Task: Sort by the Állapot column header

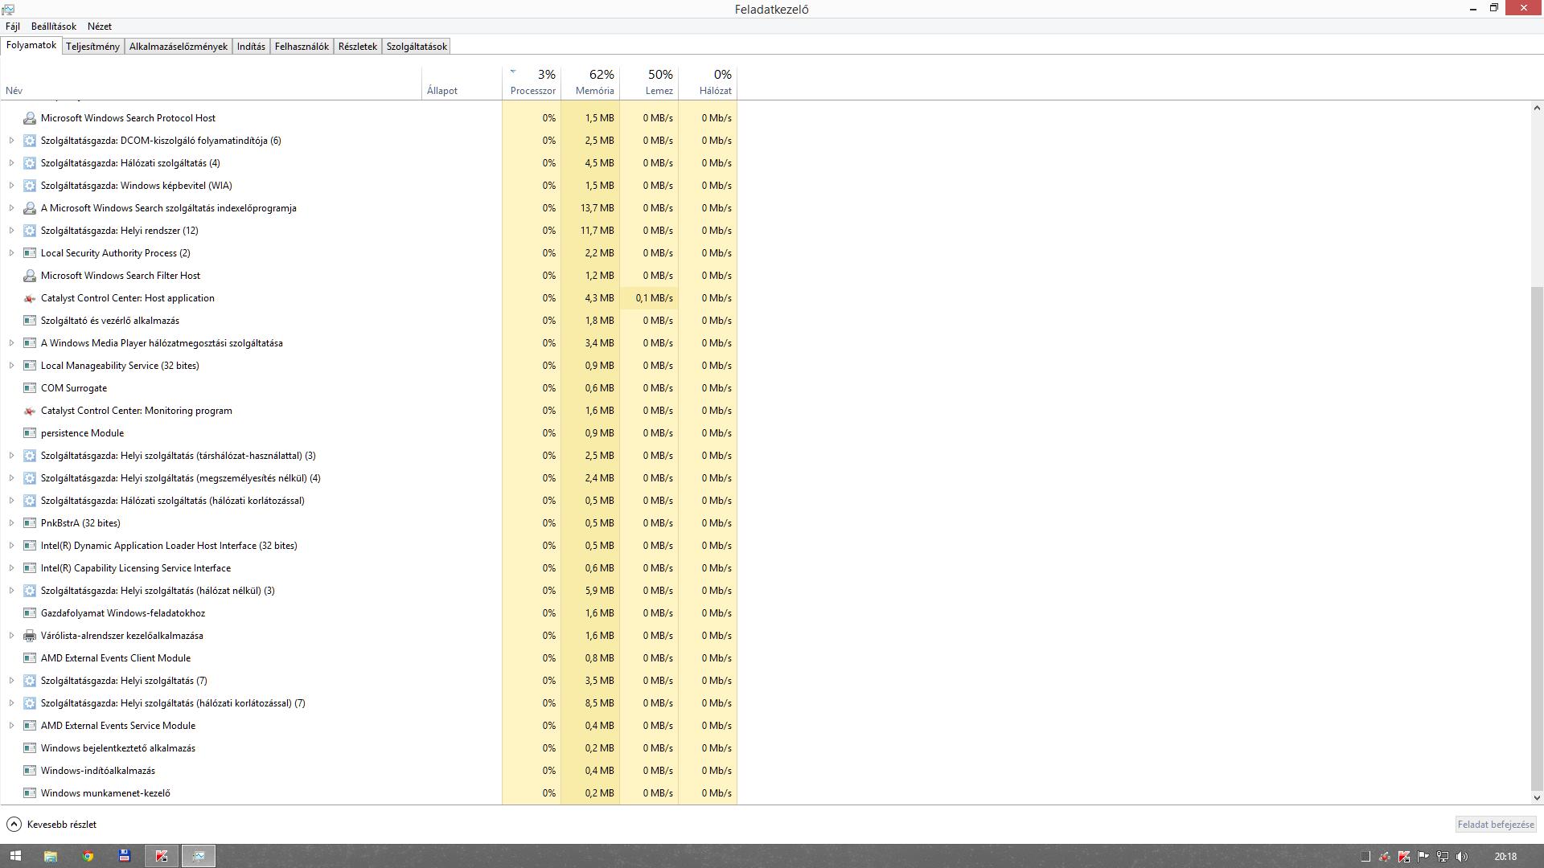Action: (x=462, y=84)
